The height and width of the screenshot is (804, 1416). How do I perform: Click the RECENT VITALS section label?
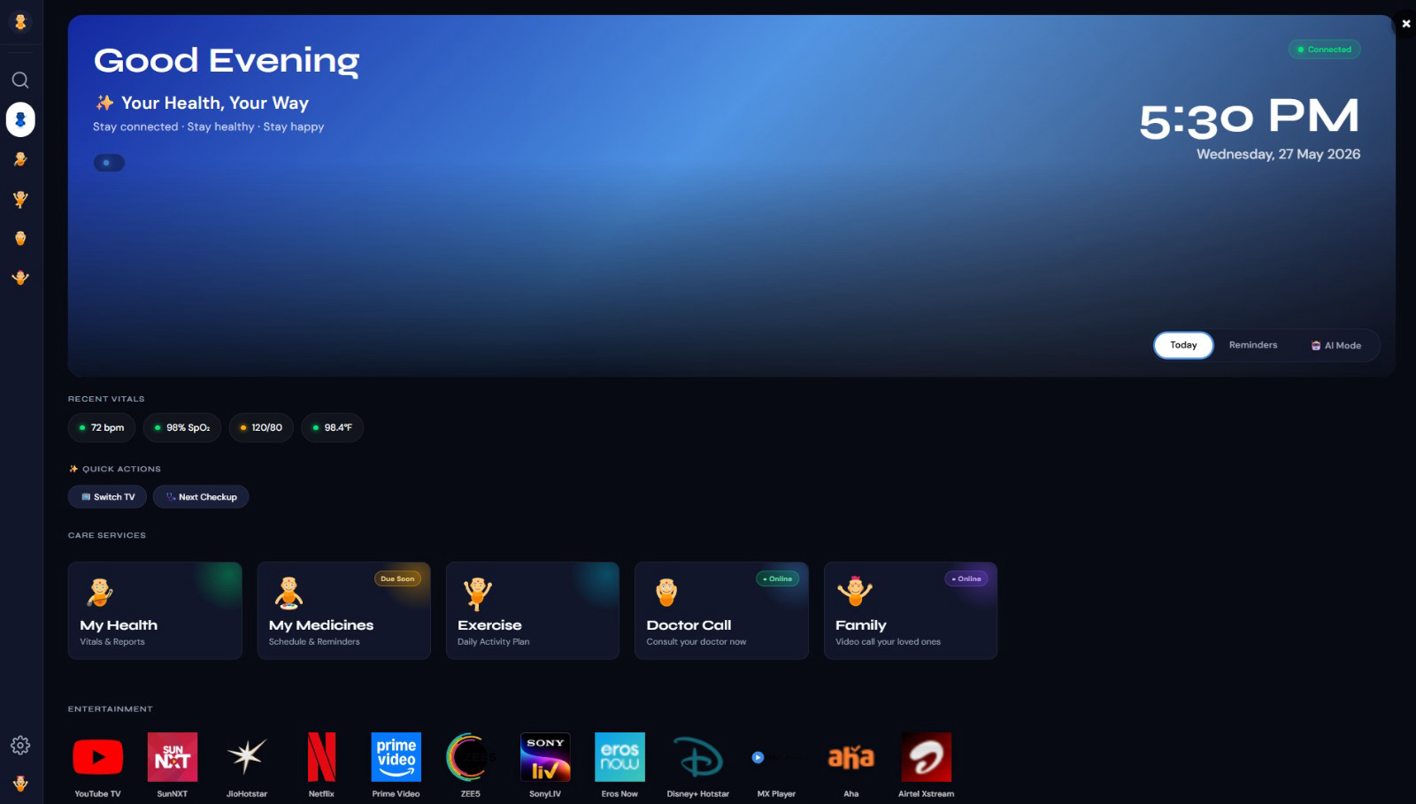(x=106, y=399)
